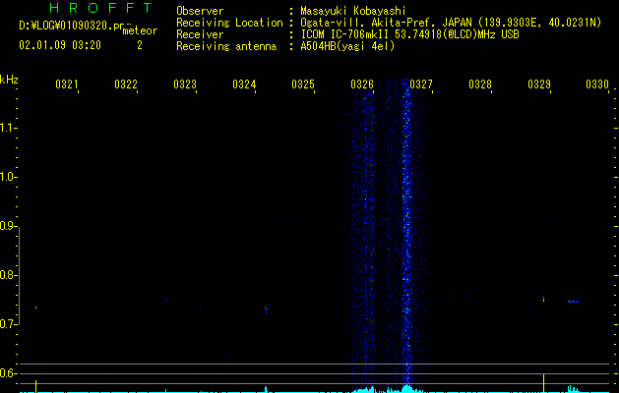619x393 pixels.
Task: Click the 0327 time marker
Action: click(x=421, y=84)
